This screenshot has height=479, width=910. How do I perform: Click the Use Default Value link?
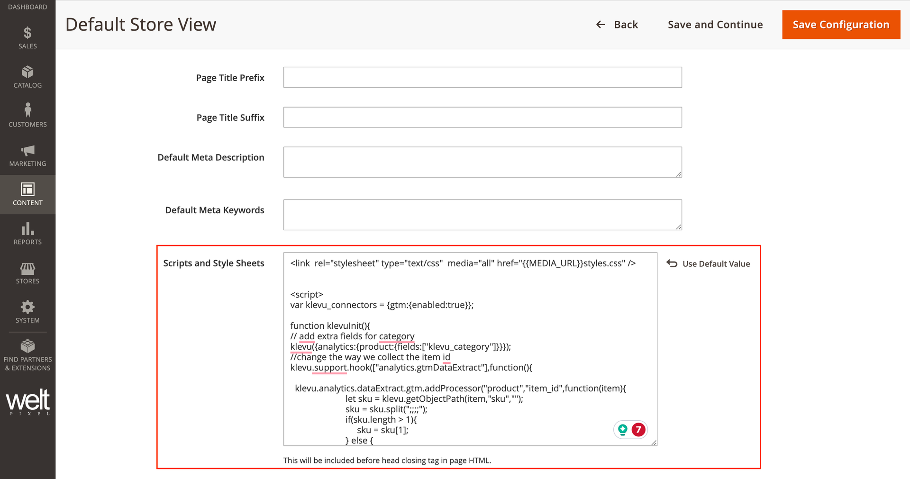(x=716, y=264)
